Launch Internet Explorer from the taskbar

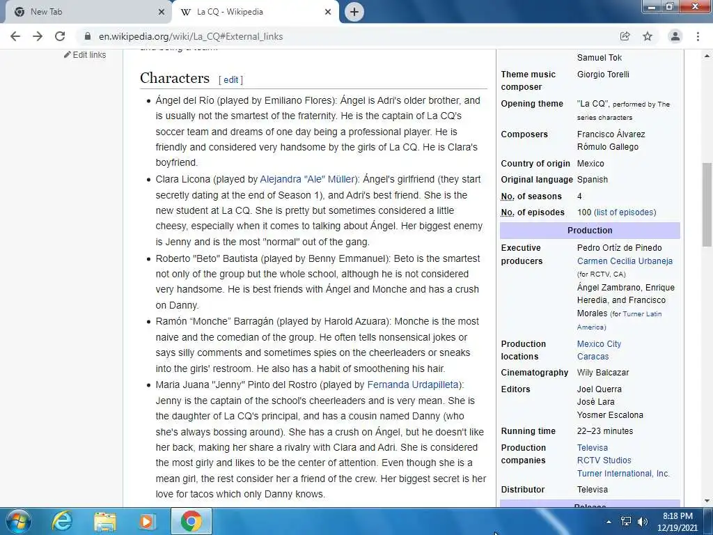[61, 521]
